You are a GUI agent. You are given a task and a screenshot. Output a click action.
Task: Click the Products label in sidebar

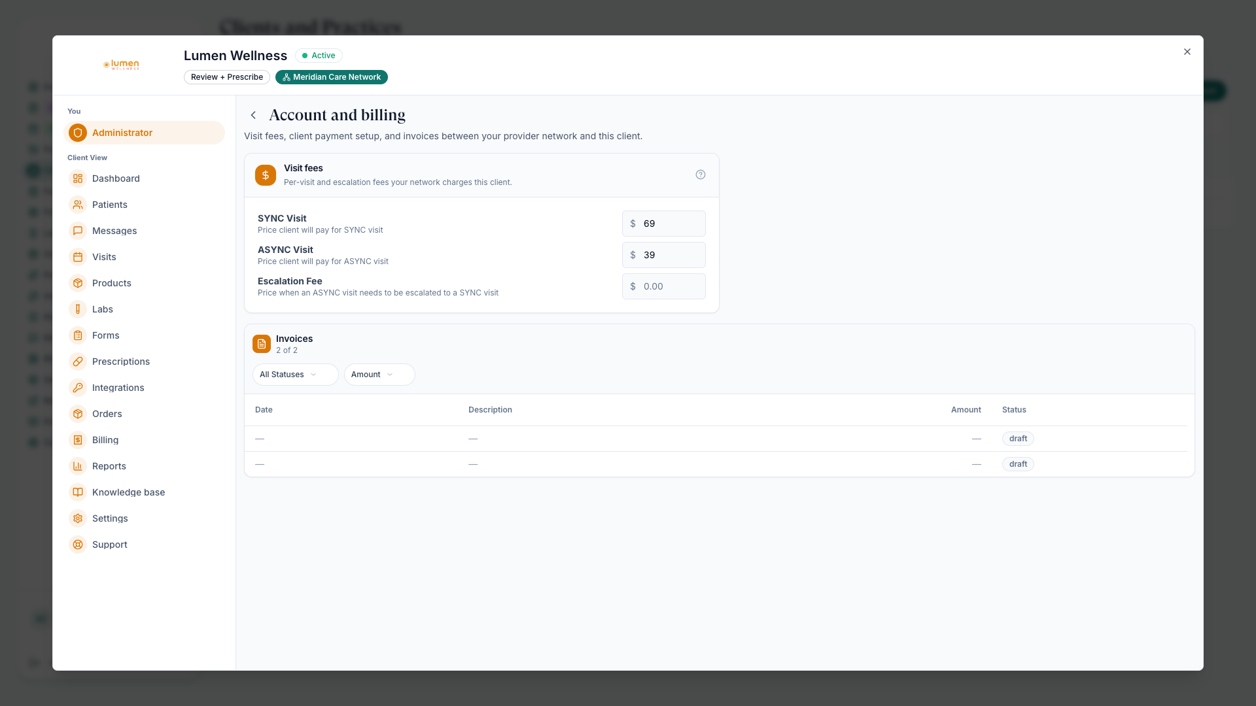click(112, 283)
